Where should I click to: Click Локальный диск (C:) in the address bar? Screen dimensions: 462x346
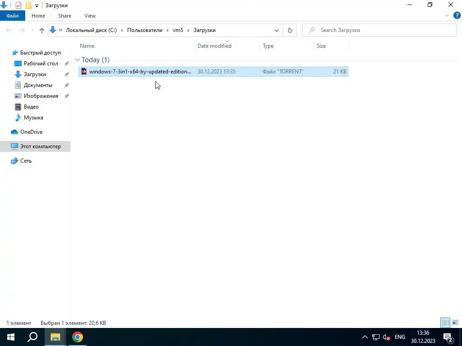[x=91, y=30]
